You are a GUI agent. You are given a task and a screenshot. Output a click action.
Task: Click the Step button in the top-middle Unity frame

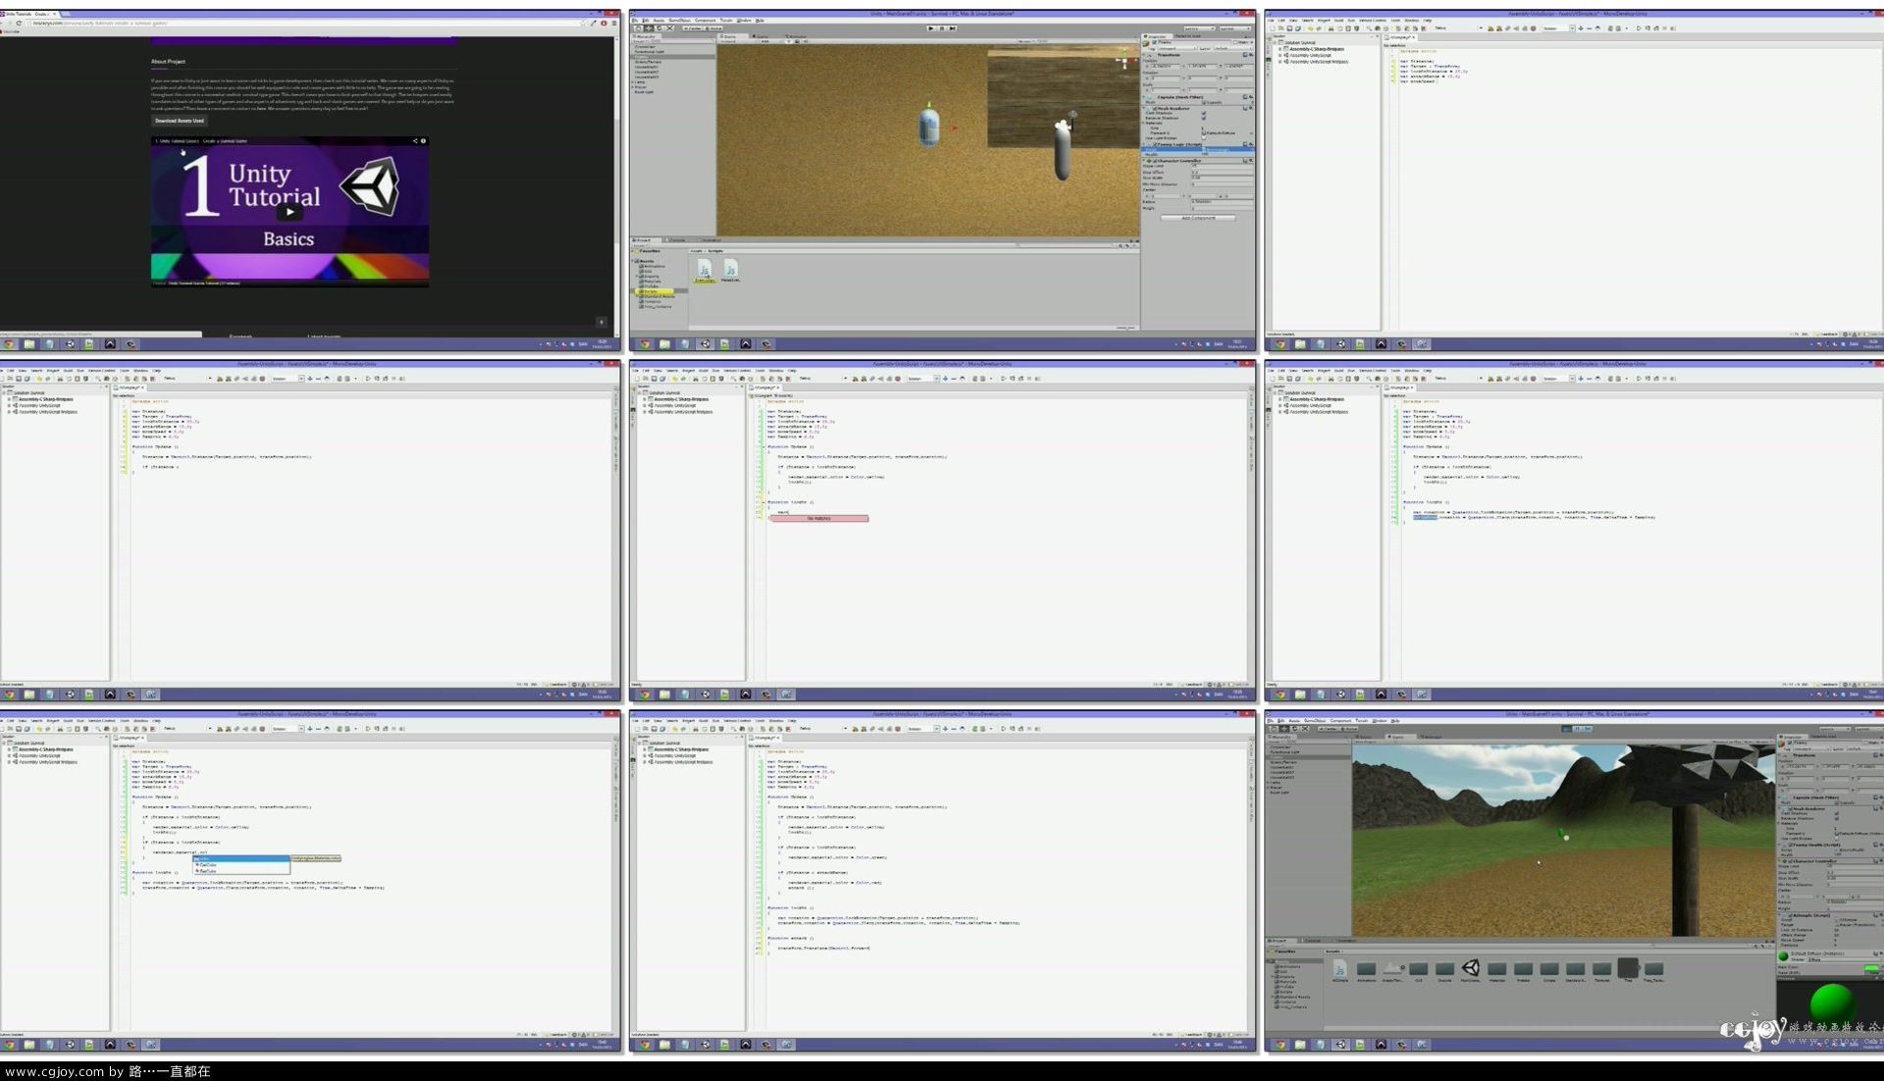(x=952, y=28)
